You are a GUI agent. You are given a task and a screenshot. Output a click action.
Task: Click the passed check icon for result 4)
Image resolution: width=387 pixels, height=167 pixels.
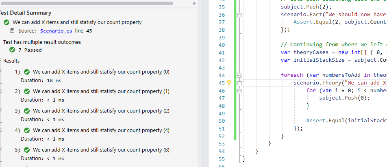(x=27, y=130)
